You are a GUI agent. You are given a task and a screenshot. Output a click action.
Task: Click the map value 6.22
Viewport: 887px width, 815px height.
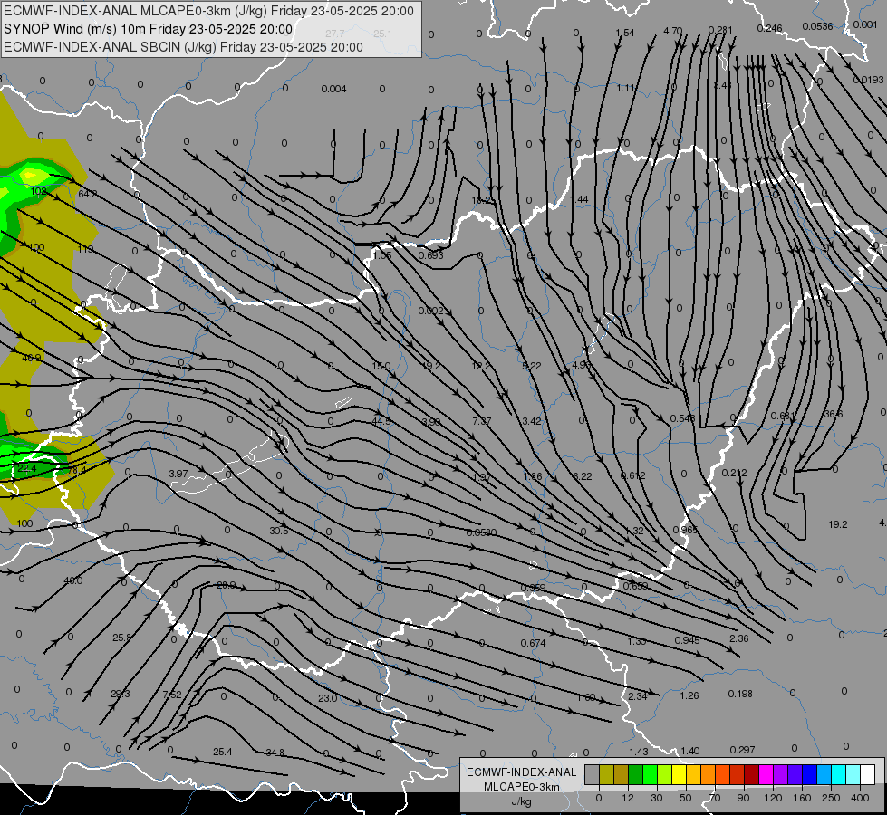click(582, 476)
